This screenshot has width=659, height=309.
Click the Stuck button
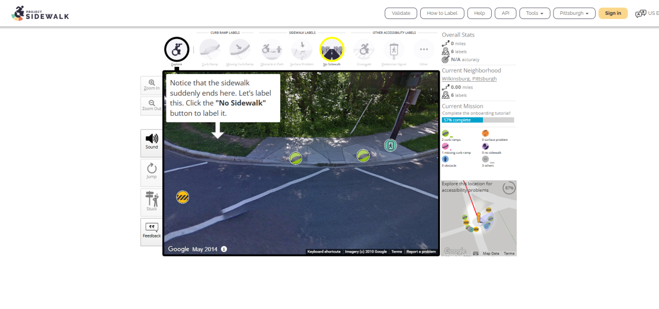pyautogui.click(x=151, y=202)
